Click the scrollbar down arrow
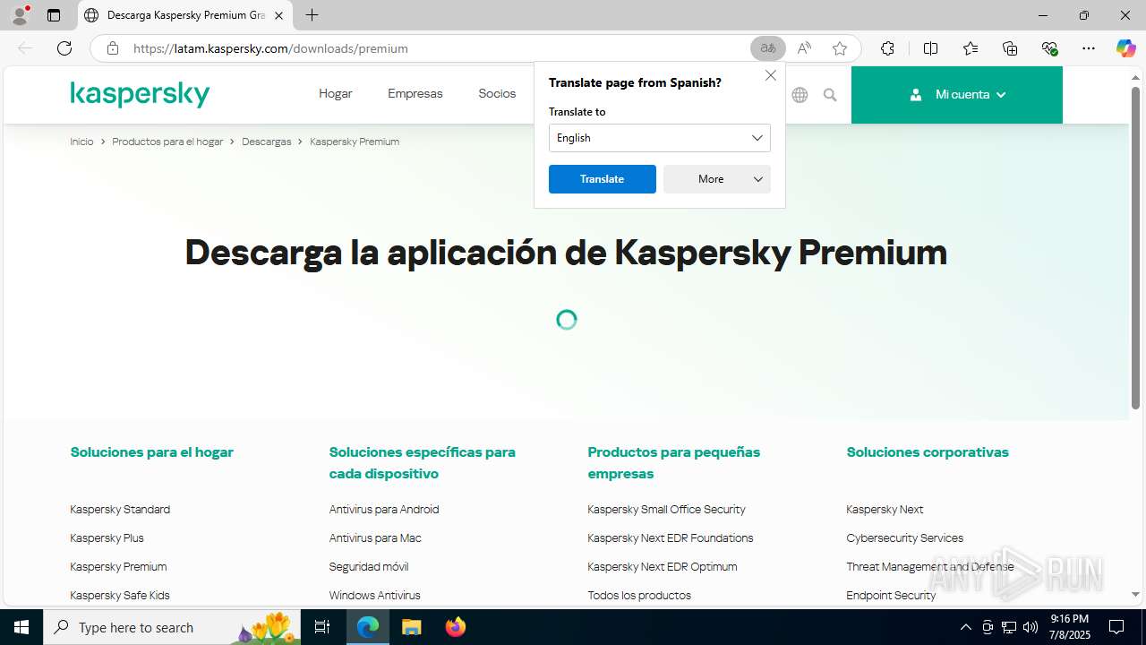Viewport: 1146px width, 645px height. coord(1135,594)
